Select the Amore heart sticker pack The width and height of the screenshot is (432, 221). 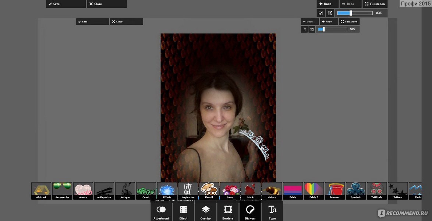[x=83, y=191]
